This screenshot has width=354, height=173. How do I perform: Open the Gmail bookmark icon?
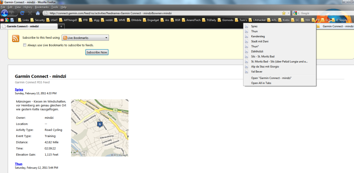[2, 20]
